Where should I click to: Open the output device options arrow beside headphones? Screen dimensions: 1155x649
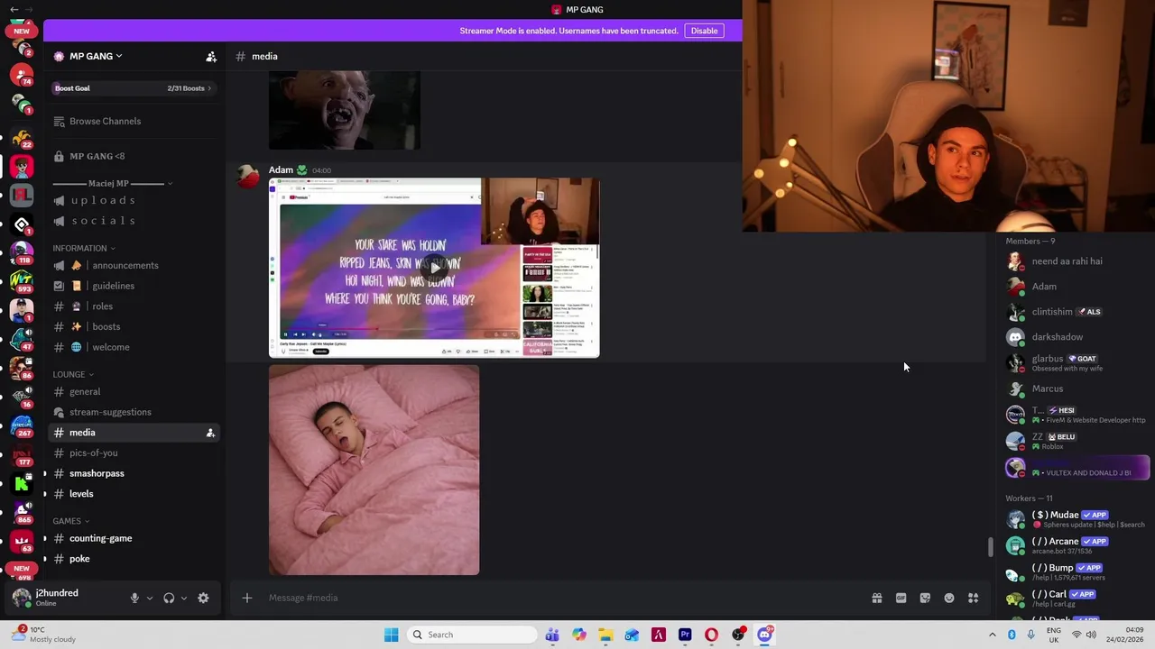(x=184, y=598)
